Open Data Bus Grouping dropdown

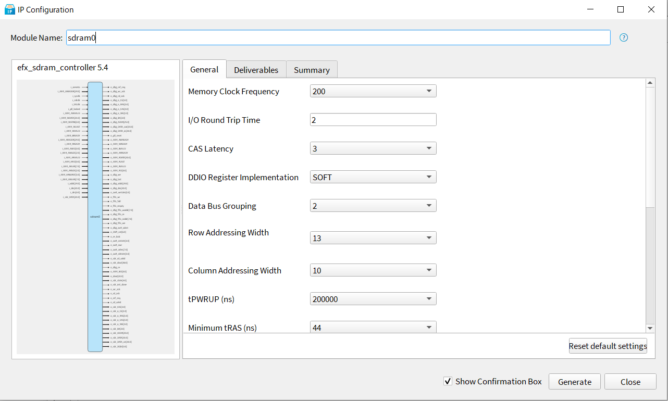coord(373,206)
